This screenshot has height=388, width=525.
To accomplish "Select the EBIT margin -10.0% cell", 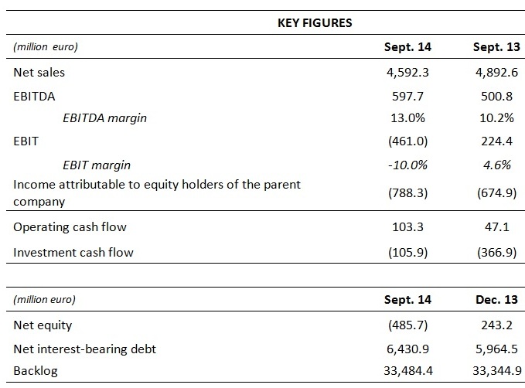I will pyautogui.click(x=407, y=165).
